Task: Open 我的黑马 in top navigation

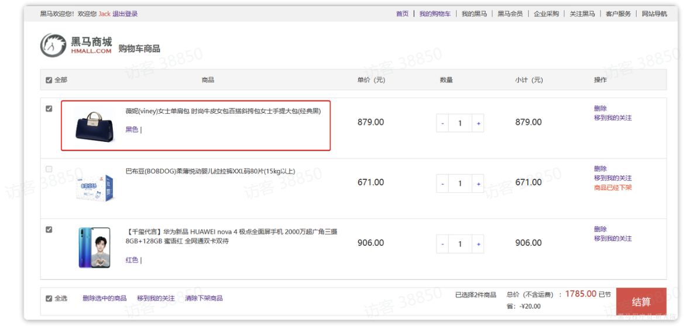Action: (x=474, y=14)
